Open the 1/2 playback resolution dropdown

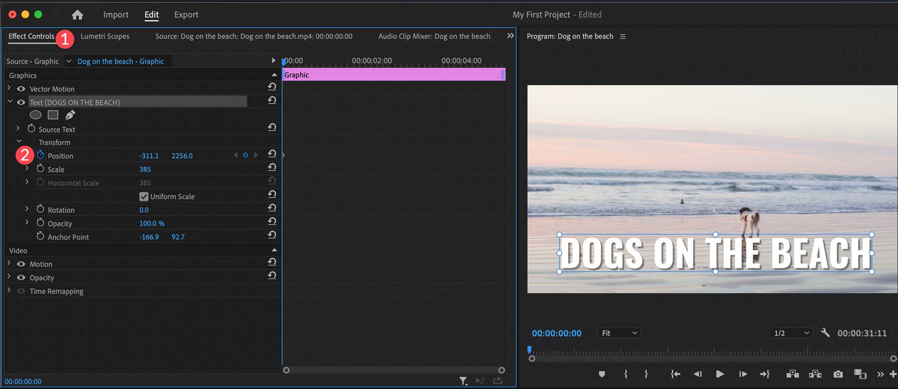pos(791,333)
